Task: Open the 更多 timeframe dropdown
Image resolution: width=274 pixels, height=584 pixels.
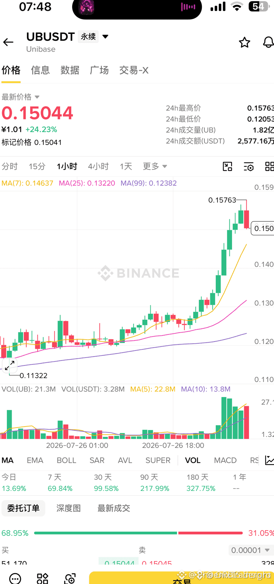Action: [155, 166]
